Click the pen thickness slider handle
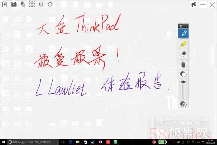 [x=183, y=81]
